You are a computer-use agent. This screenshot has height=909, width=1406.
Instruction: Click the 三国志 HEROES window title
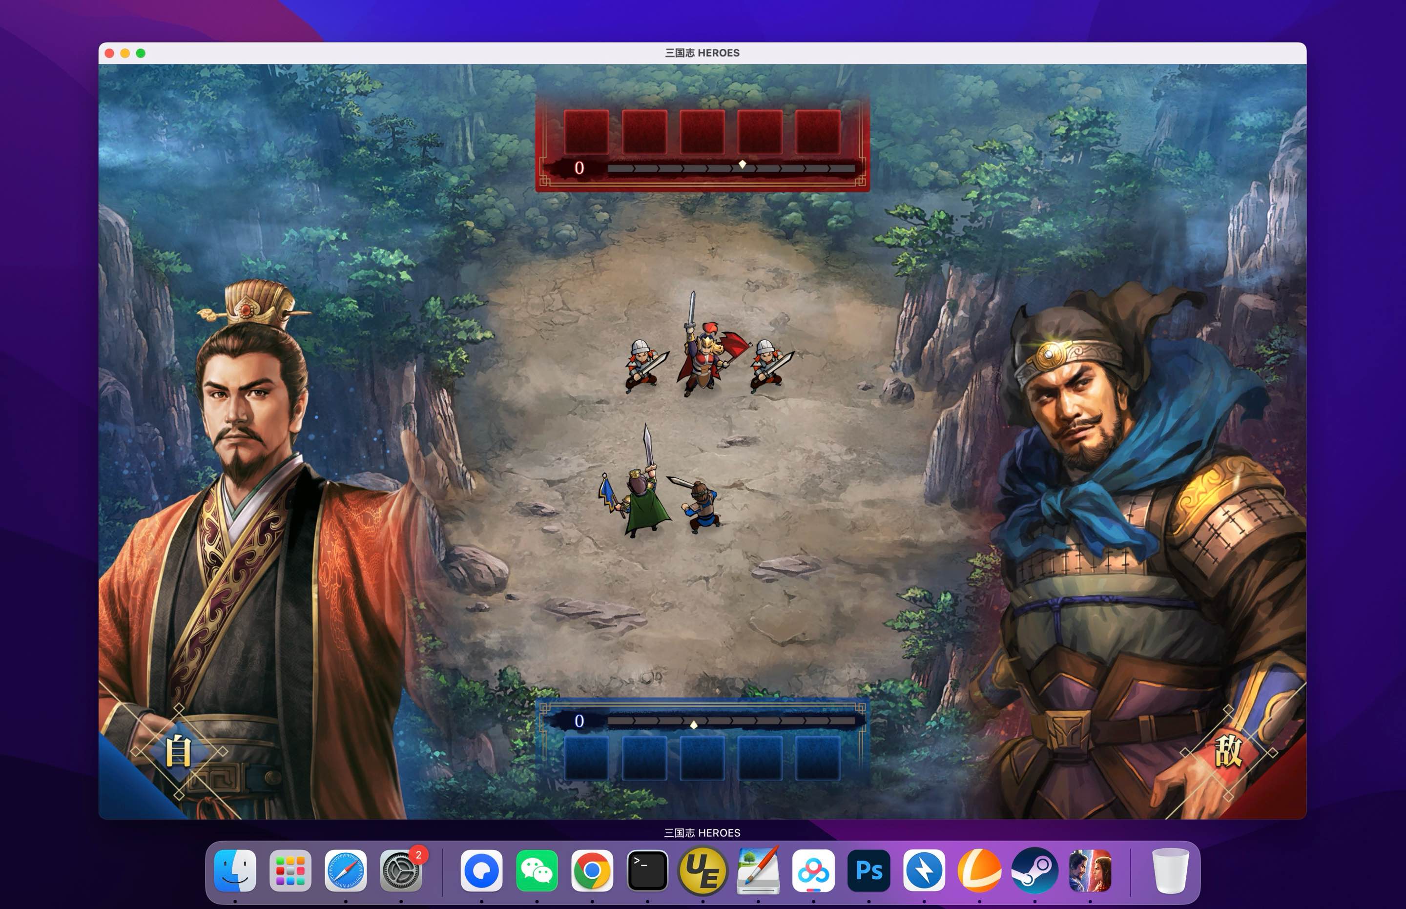click(x=703, y=53)
